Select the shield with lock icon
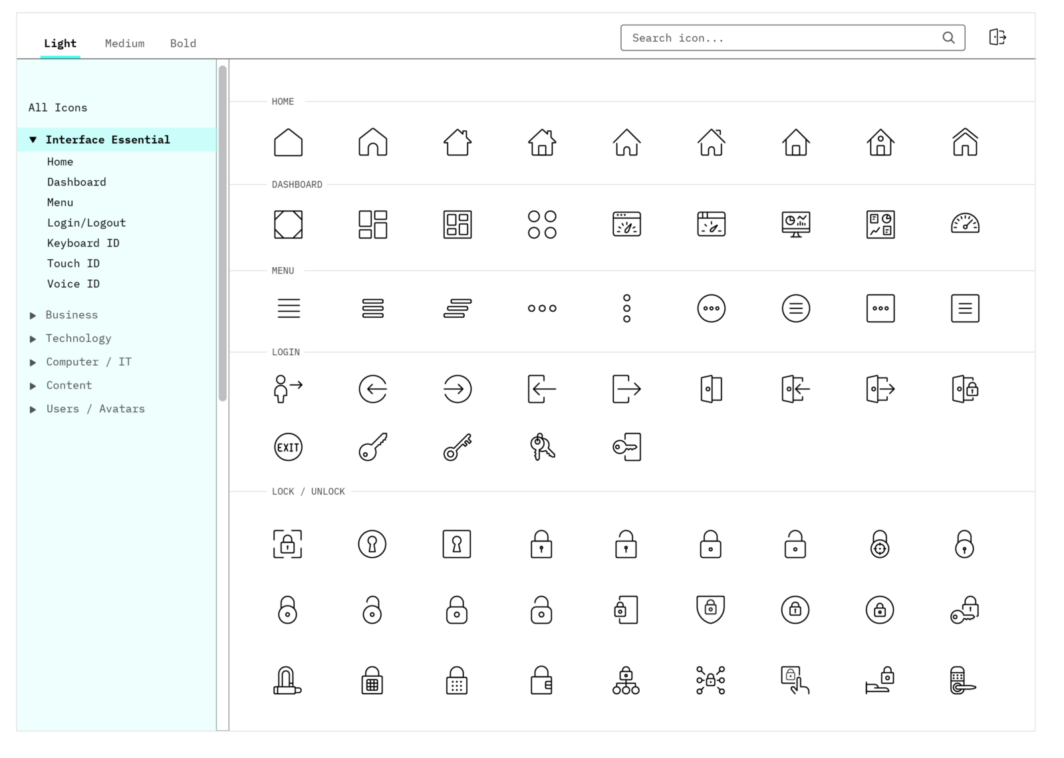 (711, 610)
